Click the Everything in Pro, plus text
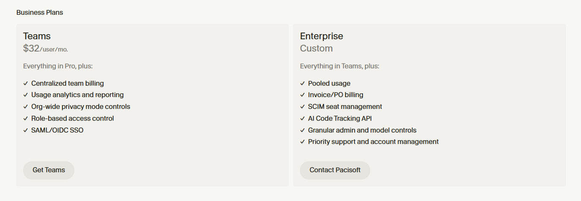 [x=58, y=66]
